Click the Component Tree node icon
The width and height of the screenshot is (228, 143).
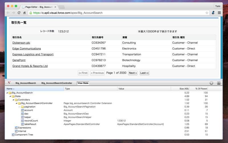pyautogui.click(x=13, y=135)
